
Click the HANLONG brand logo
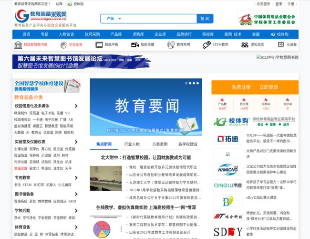pyautogui.click(x=228, y=170)
